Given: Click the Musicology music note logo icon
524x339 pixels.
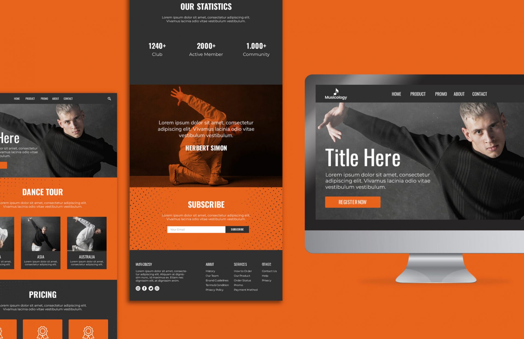Looking at the screenshot, I should click(335, 91).
